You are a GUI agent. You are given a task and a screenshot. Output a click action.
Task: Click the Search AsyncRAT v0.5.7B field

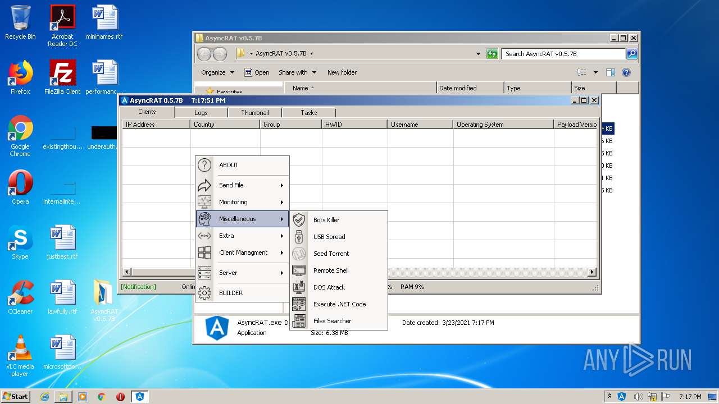(563, 54)
